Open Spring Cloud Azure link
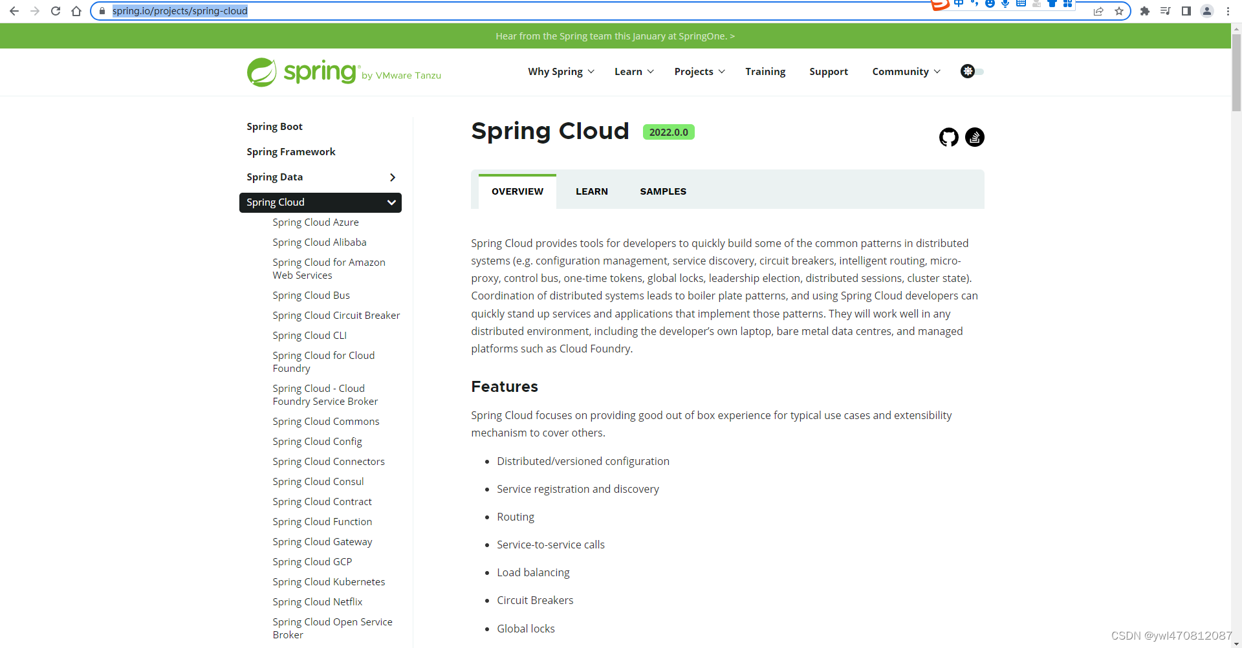The image size is (1242, 648). point(316,222)
